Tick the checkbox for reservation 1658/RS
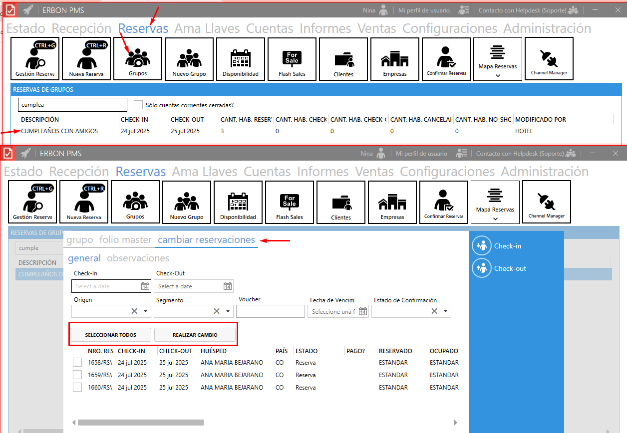 point(77,363)
